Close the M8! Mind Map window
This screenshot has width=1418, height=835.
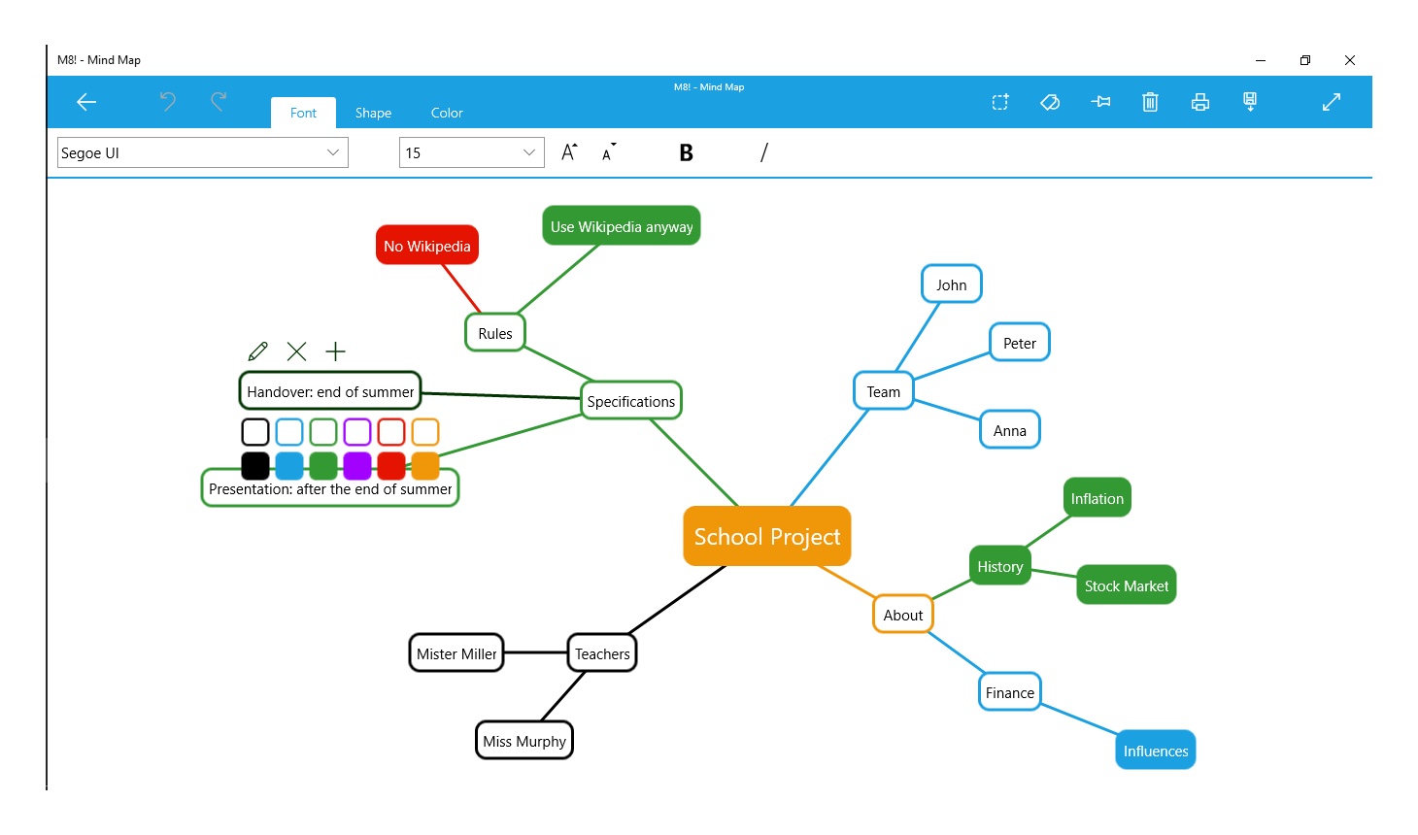pos(1350,60)
